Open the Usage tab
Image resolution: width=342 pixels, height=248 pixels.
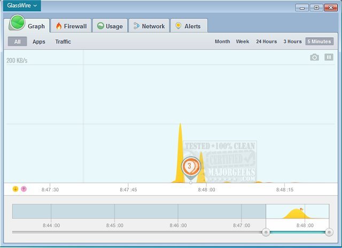110,26
